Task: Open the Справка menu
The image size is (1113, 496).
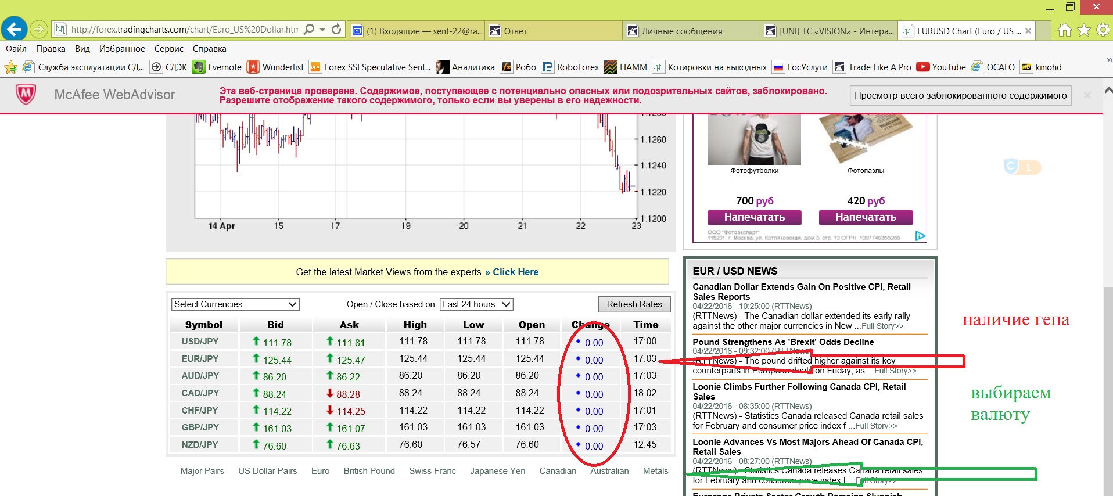Action: click(209, 49)
